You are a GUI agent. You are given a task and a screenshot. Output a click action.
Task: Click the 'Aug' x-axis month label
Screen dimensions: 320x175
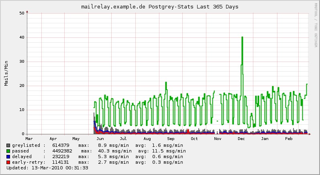tap(147, 139)
